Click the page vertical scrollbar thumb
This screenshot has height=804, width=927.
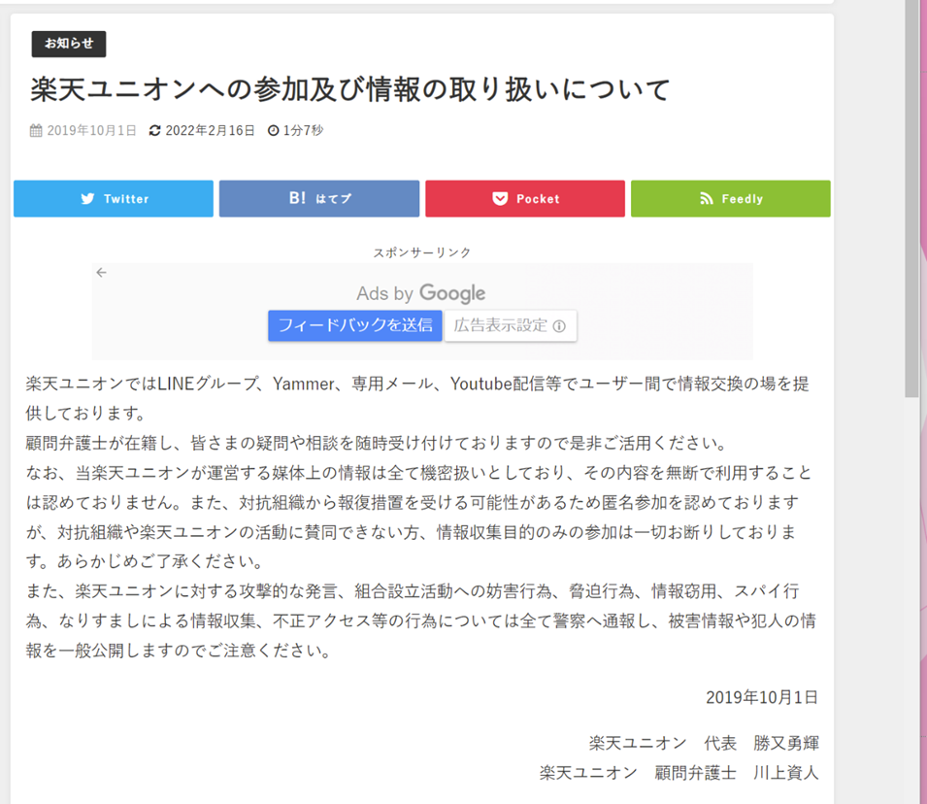tap(911, 199)
